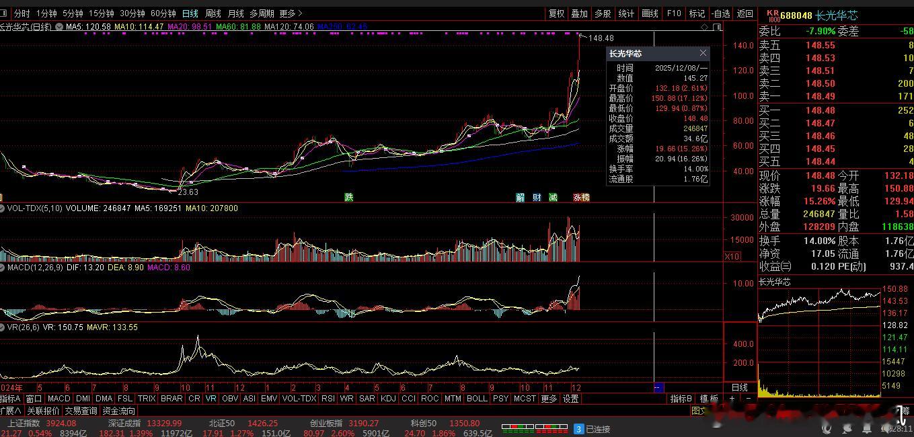The image size is (914, 437).
Task: Open the 多周期 multi-period view
Action: [262, 13]
